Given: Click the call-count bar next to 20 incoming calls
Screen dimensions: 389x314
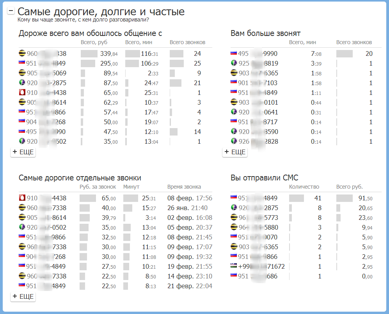Looking at the screenshot, I should pyautogui.click(x=345, y=54).
